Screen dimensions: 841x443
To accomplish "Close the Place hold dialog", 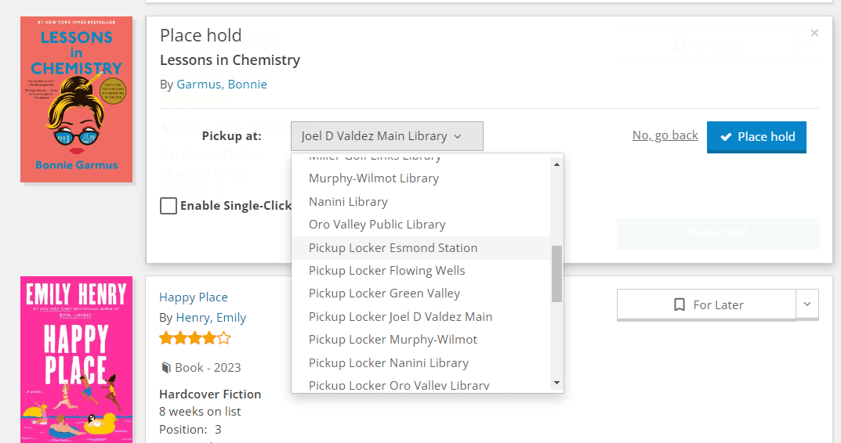I will click(x=814, y=33).
